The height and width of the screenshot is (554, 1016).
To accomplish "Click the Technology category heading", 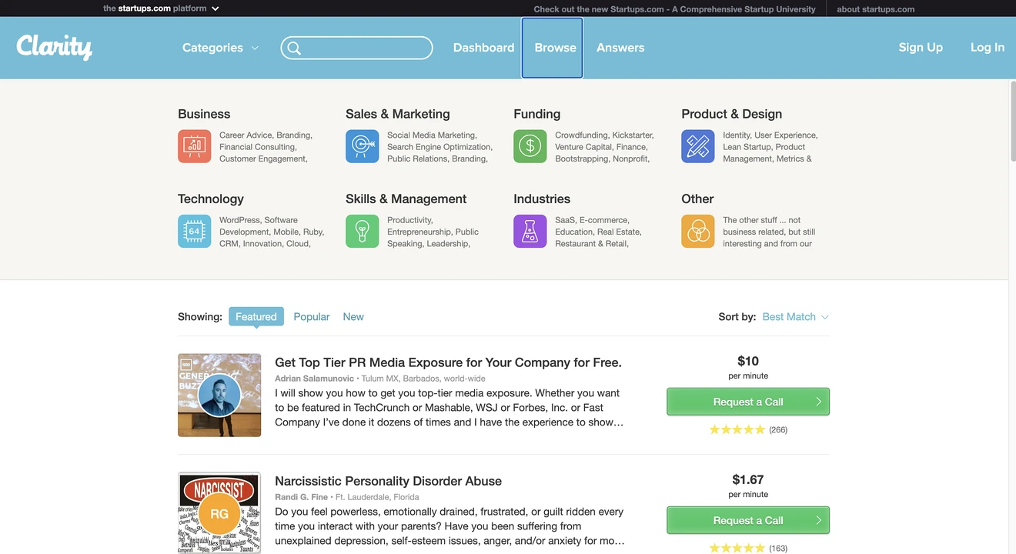I will pos(211,199).
